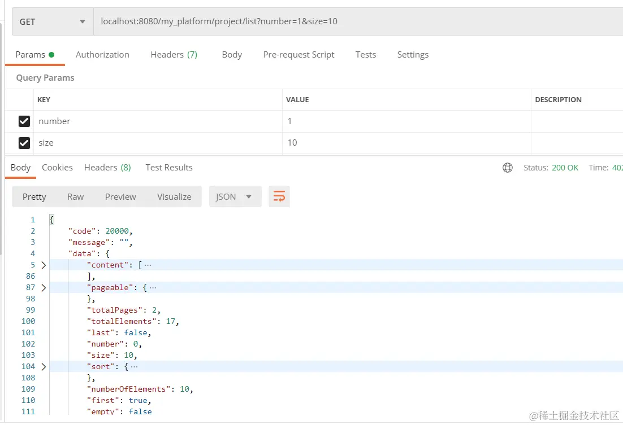Uncheck the number parameter checkbox
623x425 pixels.
pyautogui.click(x=24, y=121)
